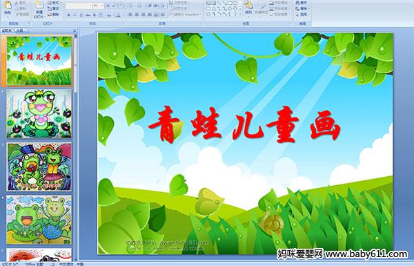
Task: Click the Replace icon in editing group
Action: tap(301, 8)
